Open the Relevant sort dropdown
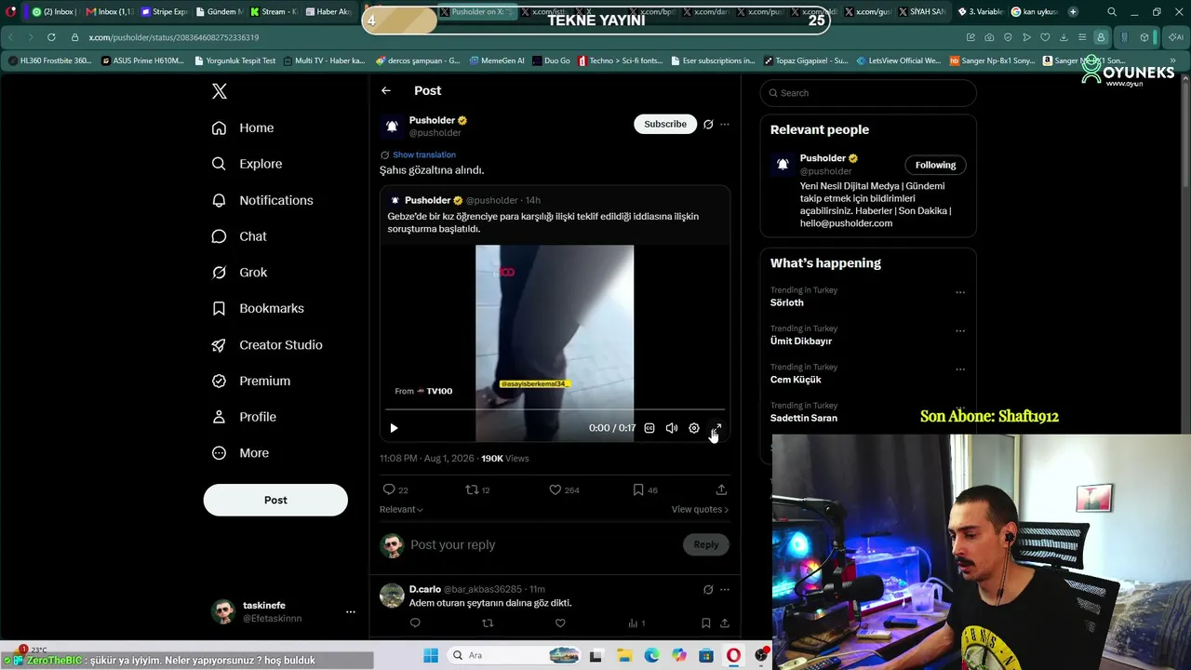Screen dimensions: 1191x670 coord(401,509)
